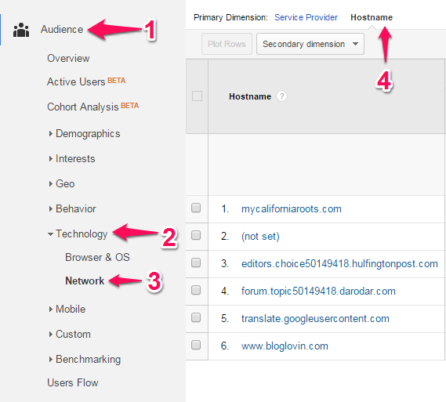The height and width of the screenshot is (402, 446).
Task: Collapse the Technology section
Action: tap(78, 234)
